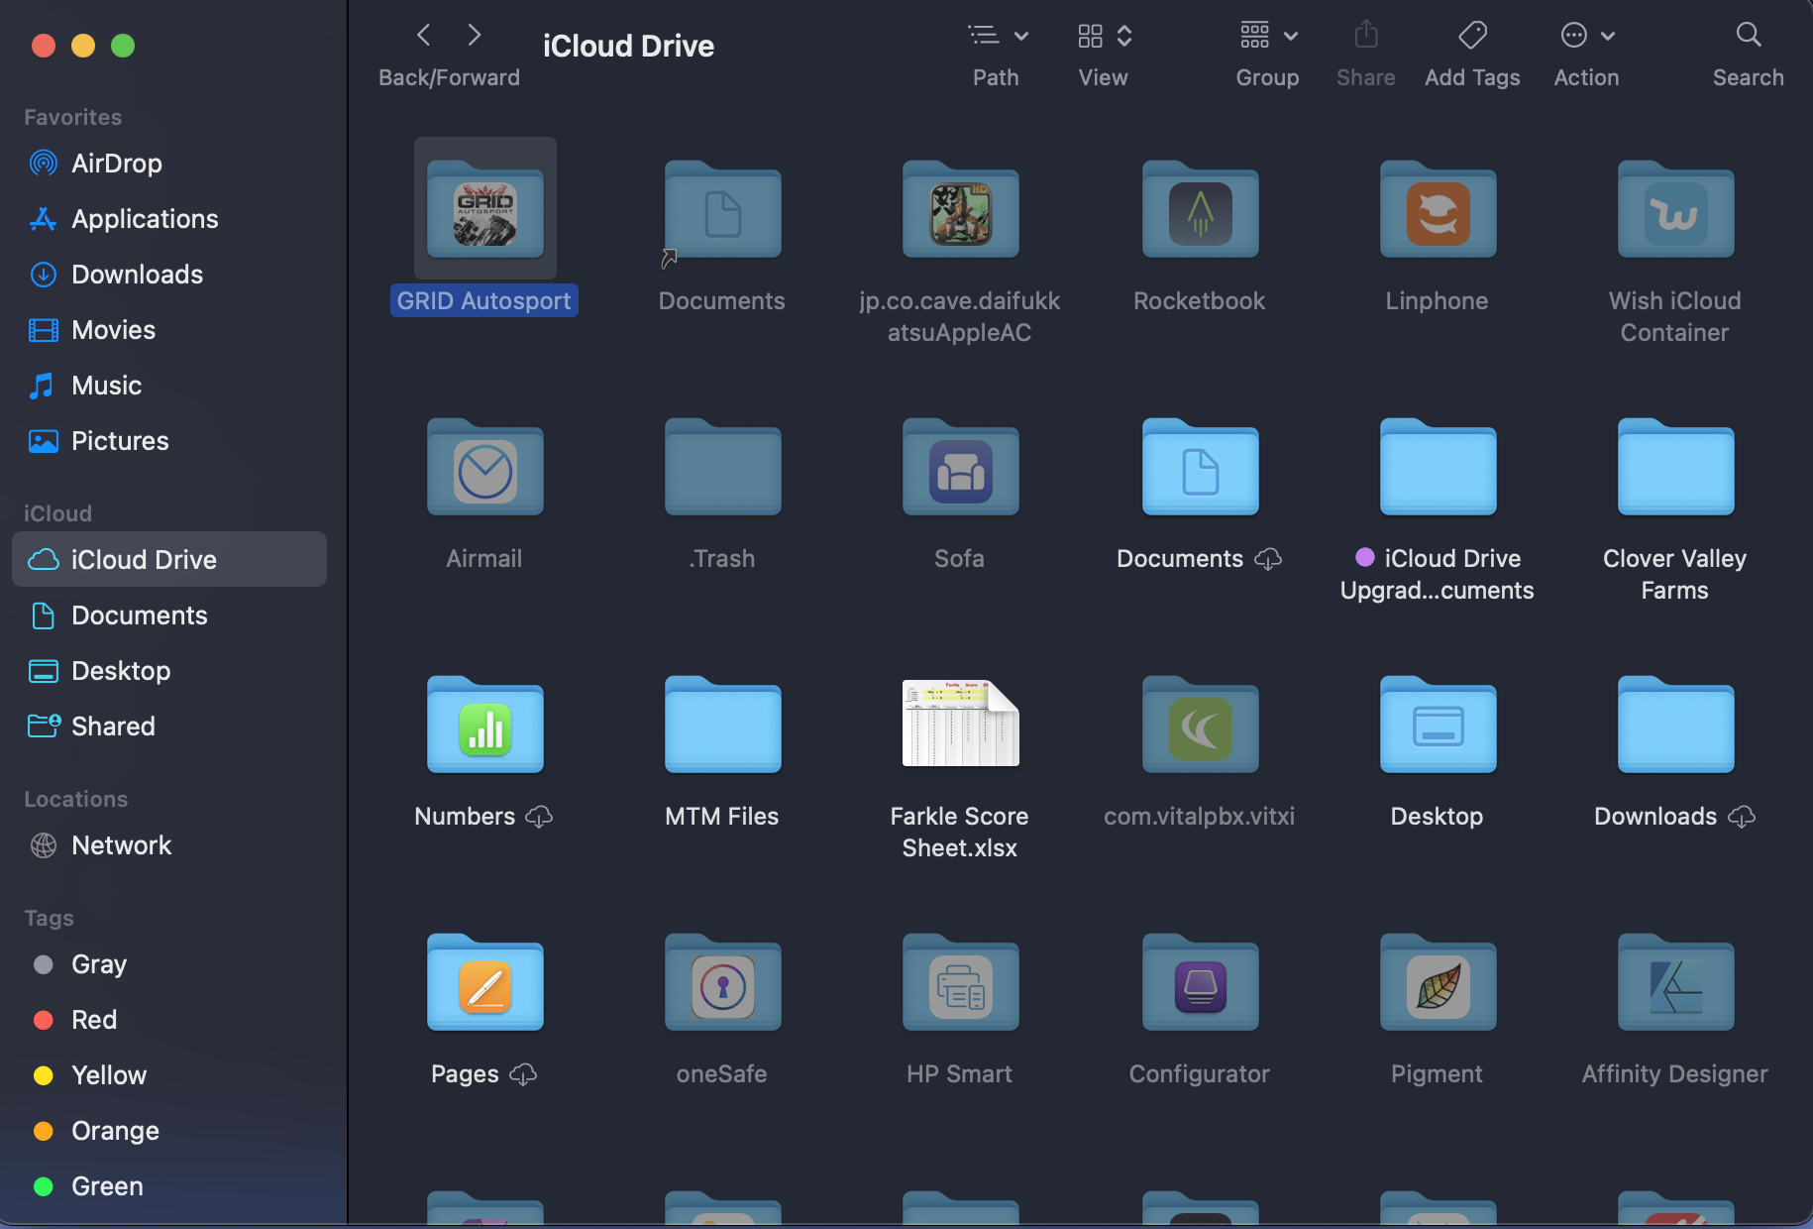Open the Documents alias folder in top row
This screenshot has height=1229, width=1813.
pyautogui.click(x=722, y=210)
